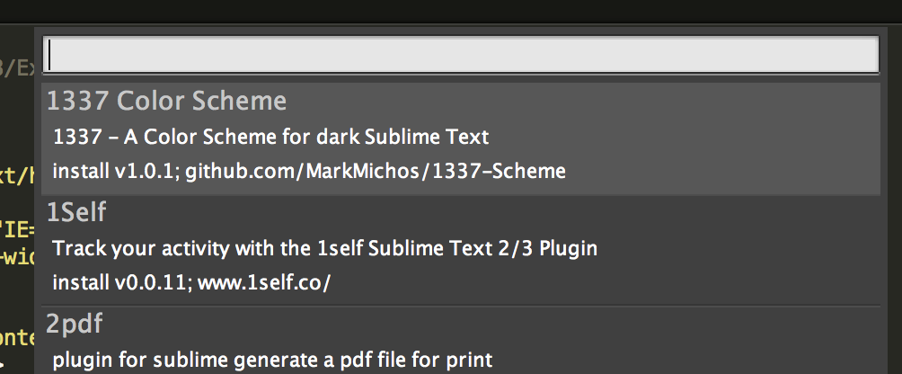Click the package search input field
The image size is (902, 374).
pos(460,55)
